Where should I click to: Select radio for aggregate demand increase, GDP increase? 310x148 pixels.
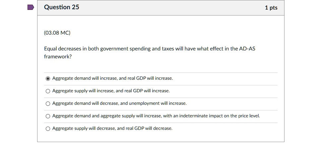(48, 79)
